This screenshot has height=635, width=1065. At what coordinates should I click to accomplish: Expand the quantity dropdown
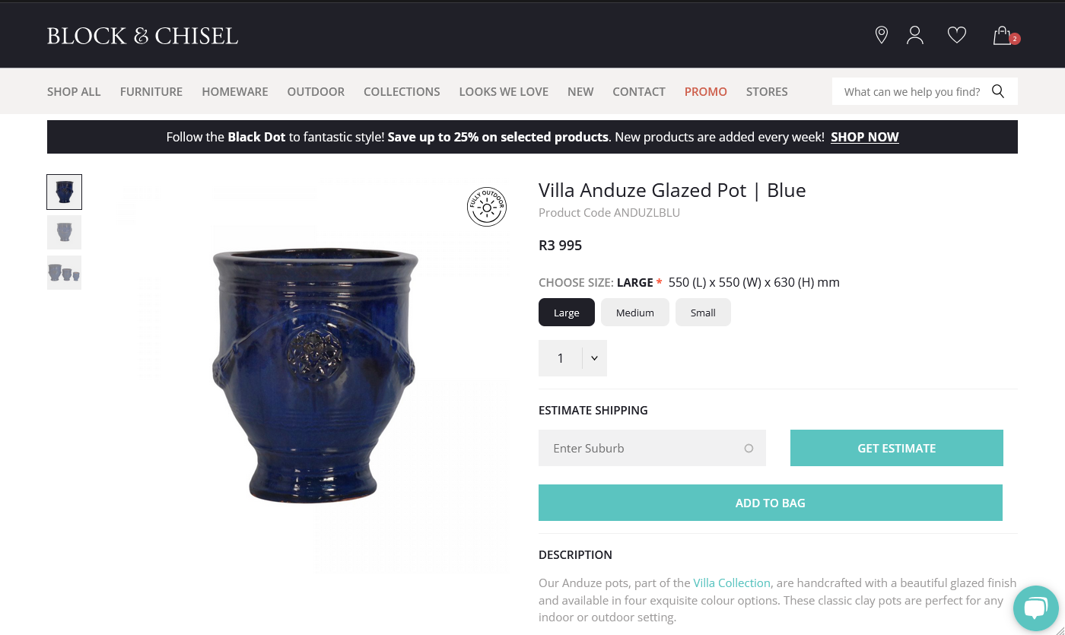click(594, 358)
